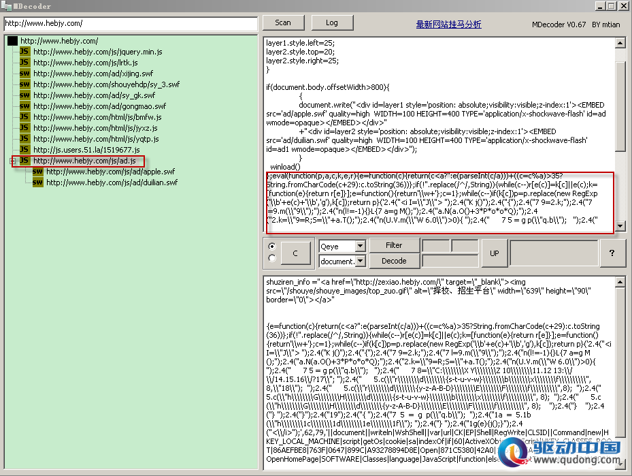This screenshot has width=632, height=476.
Task: Click the MDecoder app icon in title bar
Action: click(x=6, y=5)
